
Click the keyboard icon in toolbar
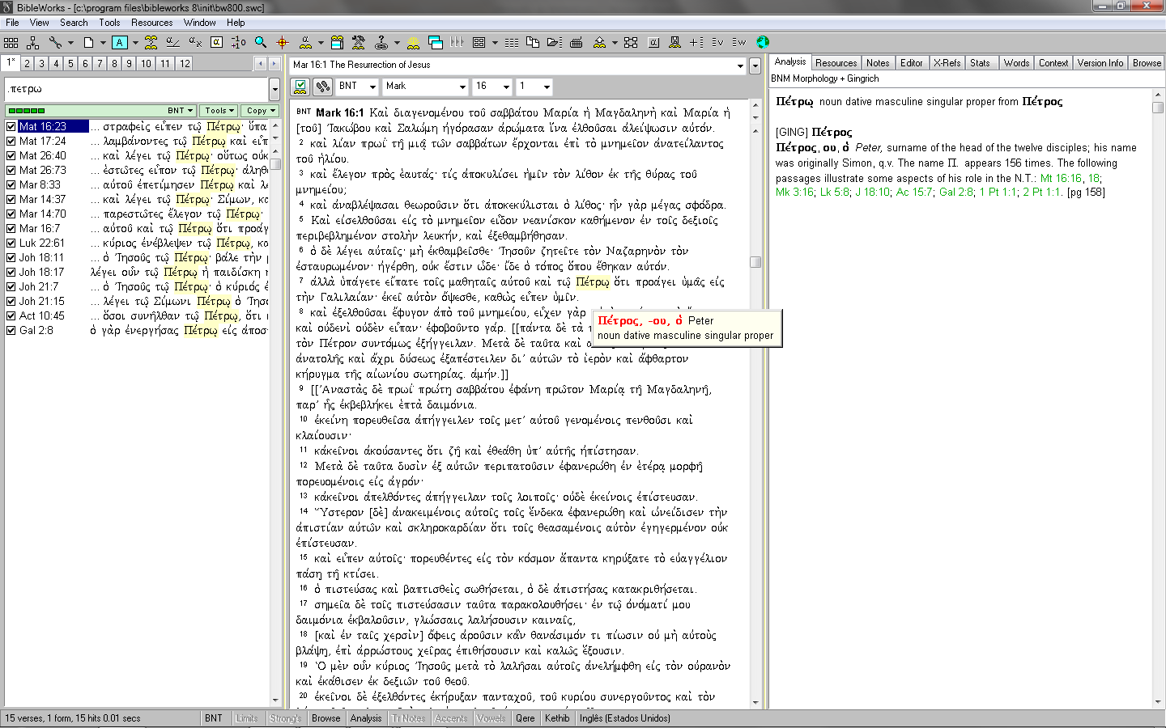(x=577, y=42)
